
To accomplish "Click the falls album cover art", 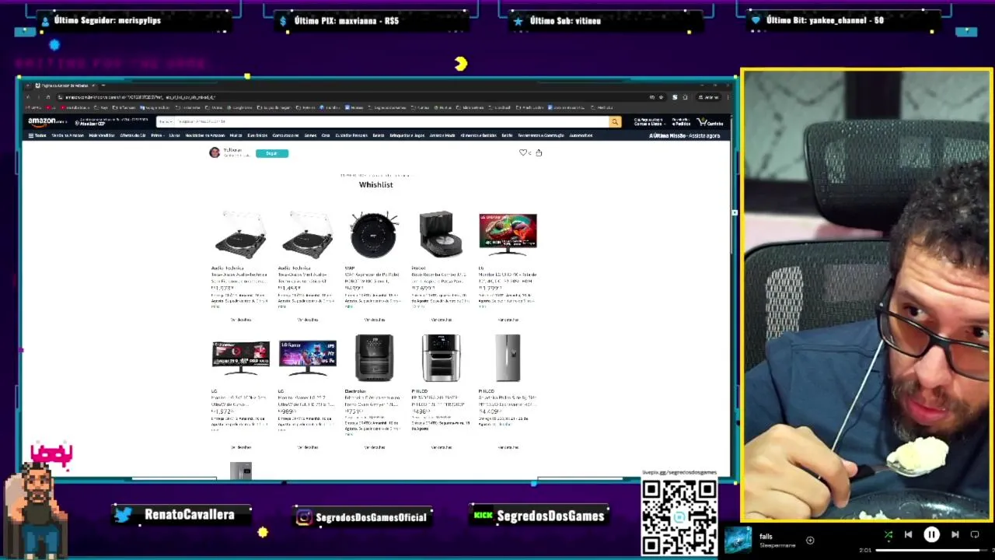I will [x=738, y=540].
